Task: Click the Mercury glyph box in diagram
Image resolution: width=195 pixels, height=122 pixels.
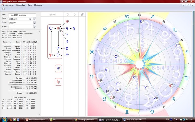Action: (58, 68)
